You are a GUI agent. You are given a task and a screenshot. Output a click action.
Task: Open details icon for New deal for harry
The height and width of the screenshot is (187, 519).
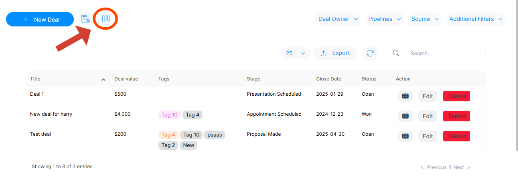[405, 116]
